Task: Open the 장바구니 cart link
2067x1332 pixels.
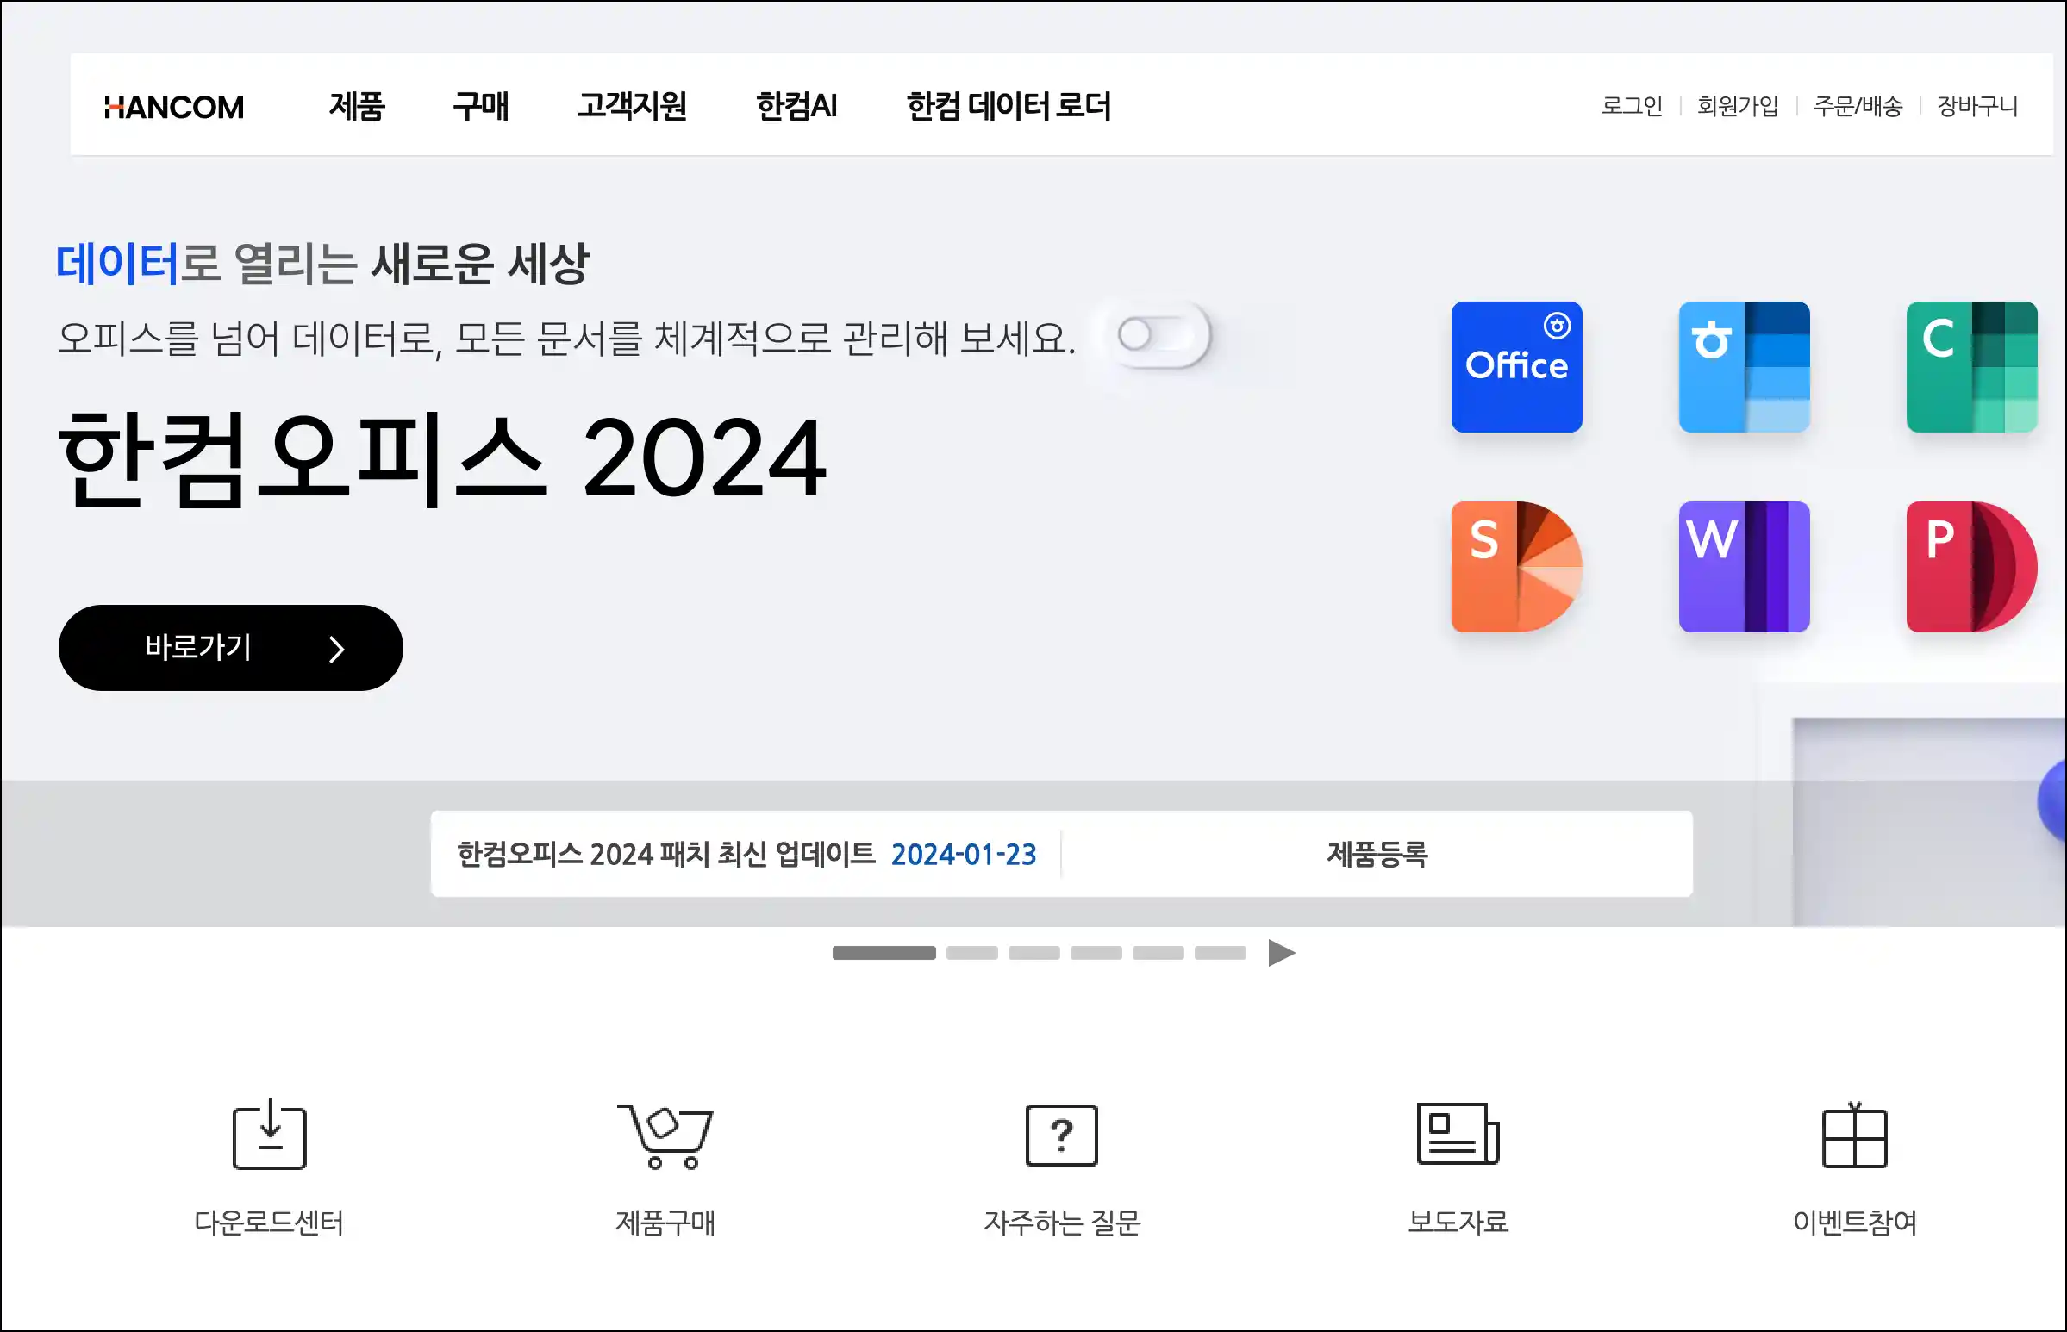Action: [x=1978, y=105]
